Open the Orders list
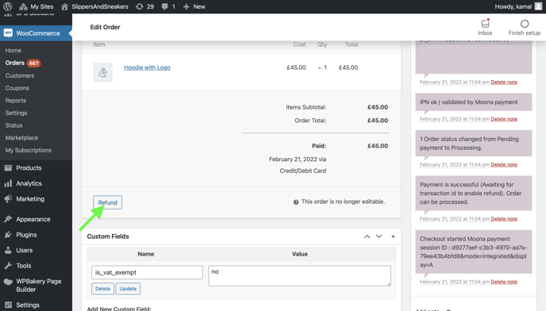This screenshot has width=546, height=311. tap(14, 63)
